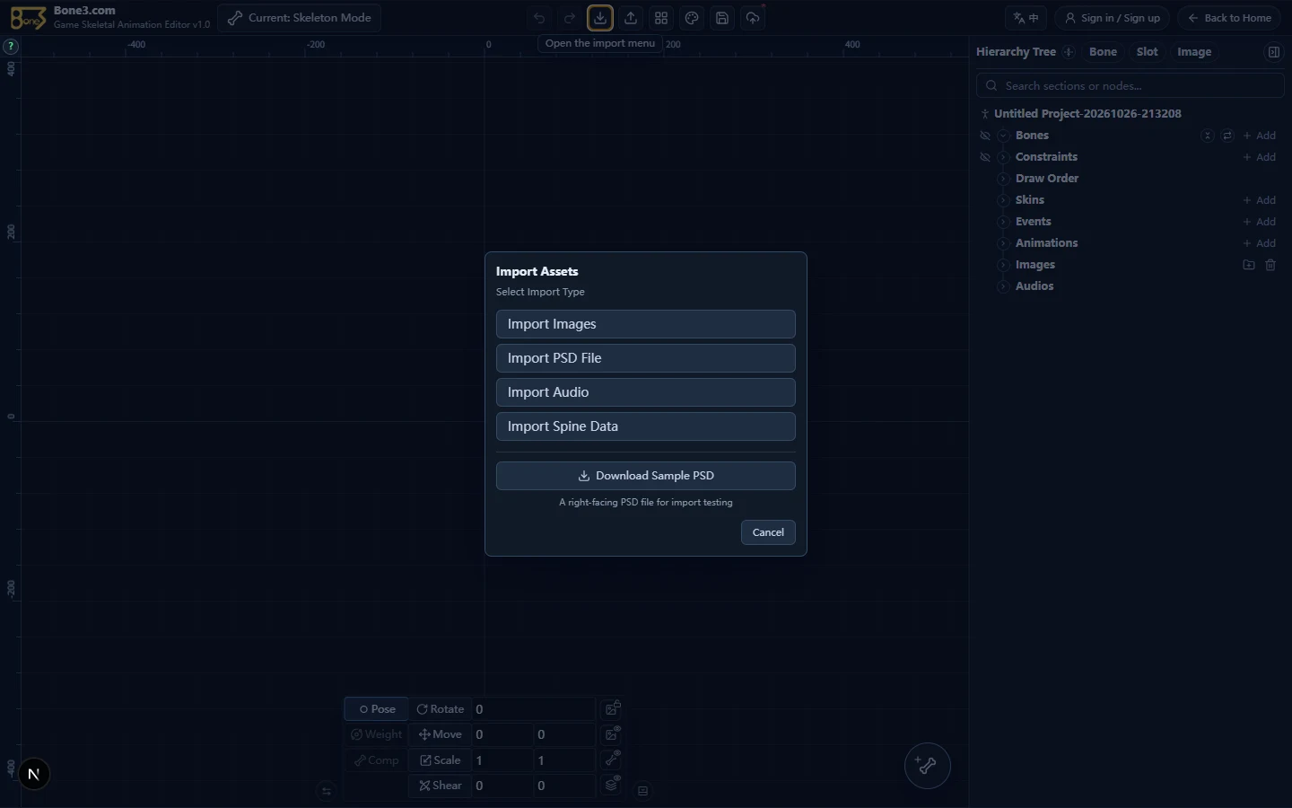Click the Download Sample PSD button
Screen dimensions: 1292x808
coord(646,476)
